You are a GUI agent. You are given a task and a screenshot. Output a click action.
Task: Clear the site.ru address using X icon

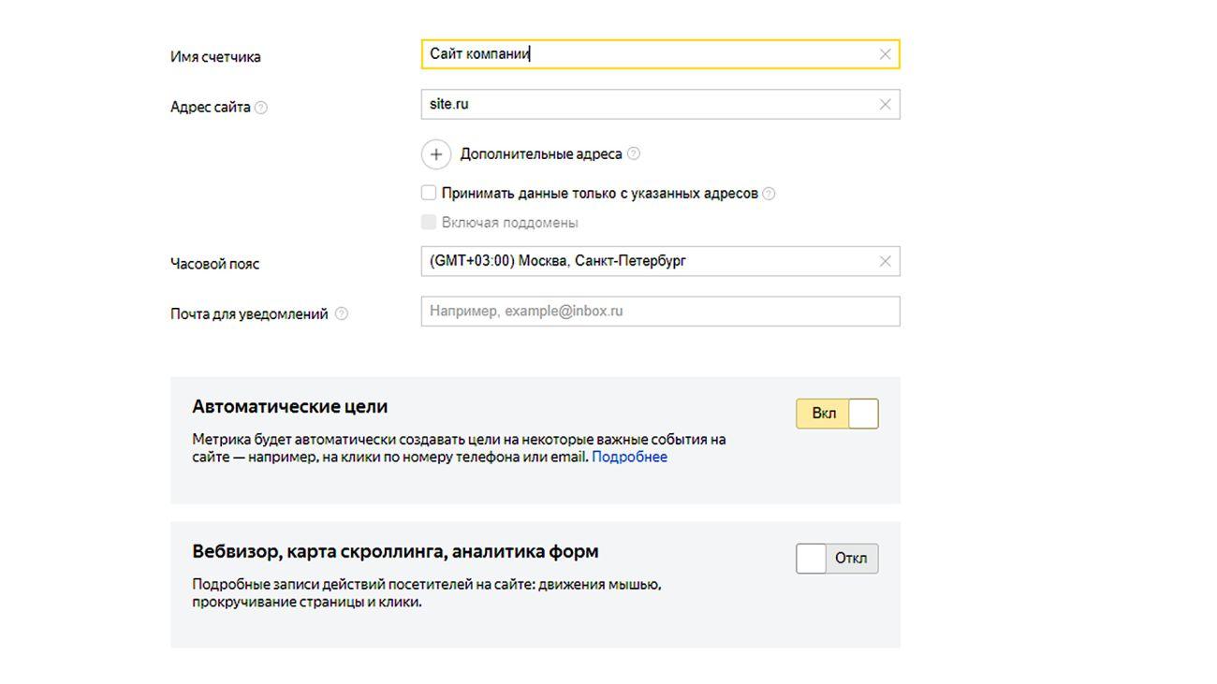point(885,105)
